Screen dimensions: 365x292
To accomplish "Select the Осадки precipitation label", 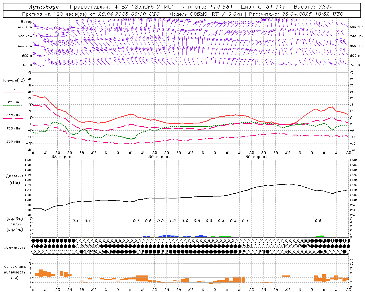I will [15, 224].
